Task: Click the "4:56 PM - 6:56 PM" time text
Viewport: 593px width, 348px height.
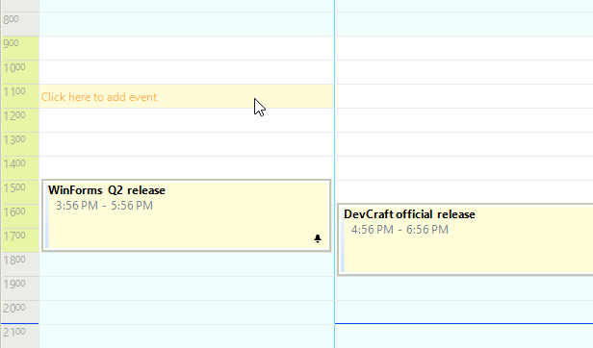Action: click(x=400, y=230)
